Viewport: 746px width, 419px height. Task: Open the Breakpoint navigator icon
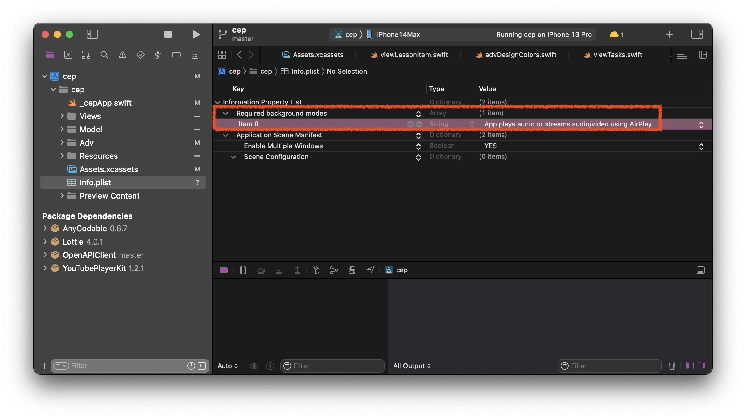coord(177,55)
